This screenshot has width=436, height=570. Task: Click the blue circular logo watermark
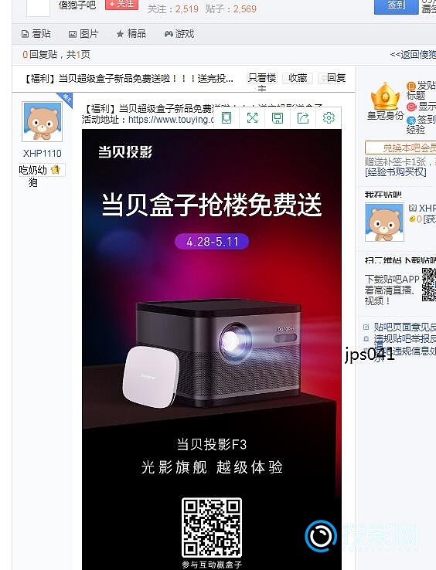coord(321,536)
